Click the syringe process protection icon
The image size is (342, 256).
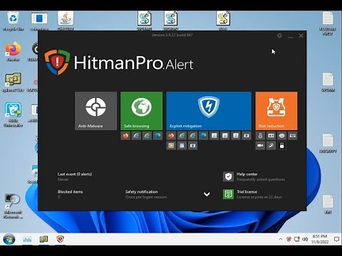[271, 146]
